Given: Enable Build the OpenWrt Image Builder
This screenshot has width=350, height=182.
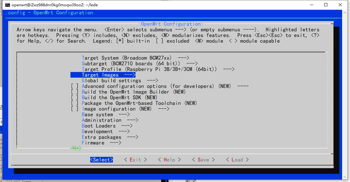Looking at the screenshot, I should click(75, 92).
